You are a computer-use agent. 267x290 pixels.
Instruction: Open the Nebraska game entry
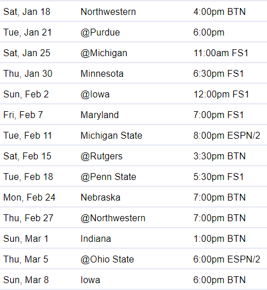(100, 198)
